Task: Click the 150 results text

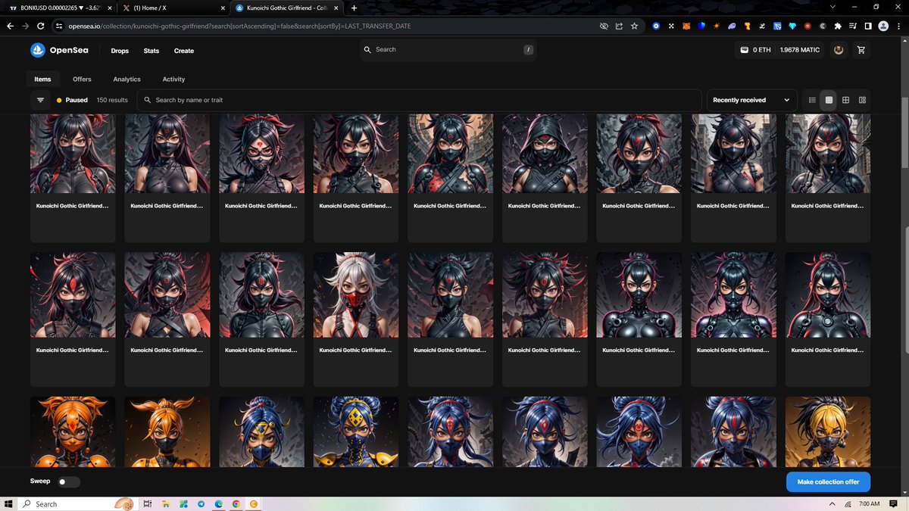Action: (x=112, y=100)
